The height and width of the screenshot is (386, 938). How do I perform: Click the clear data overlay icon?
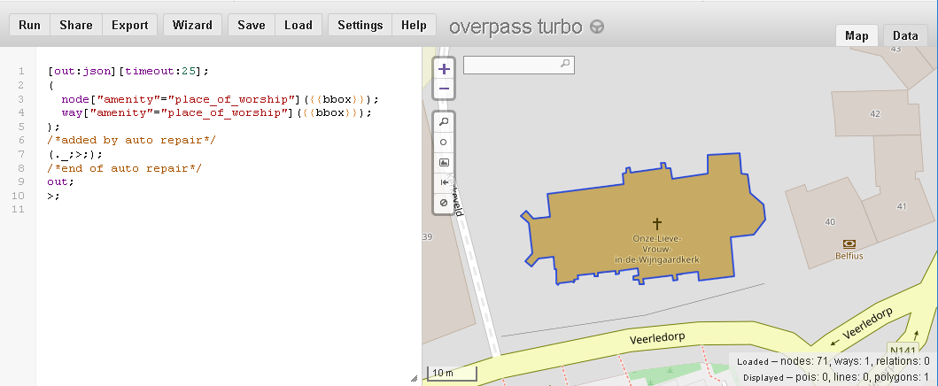tap(444, 203)
